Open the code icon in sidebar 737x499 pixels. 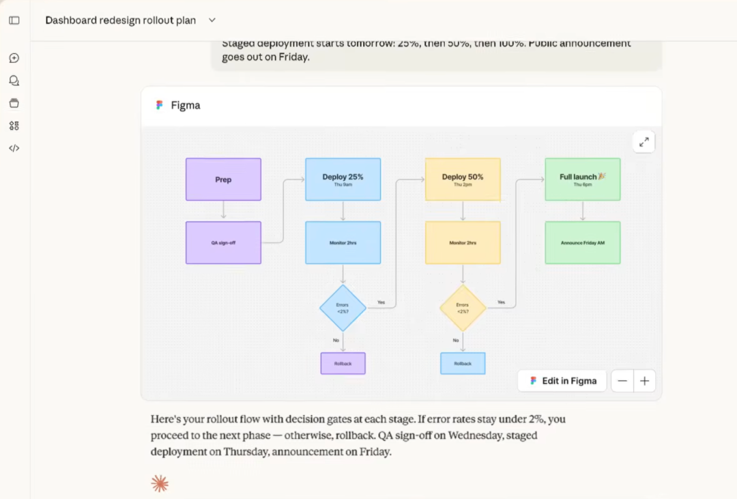click(x=14, y=148)
